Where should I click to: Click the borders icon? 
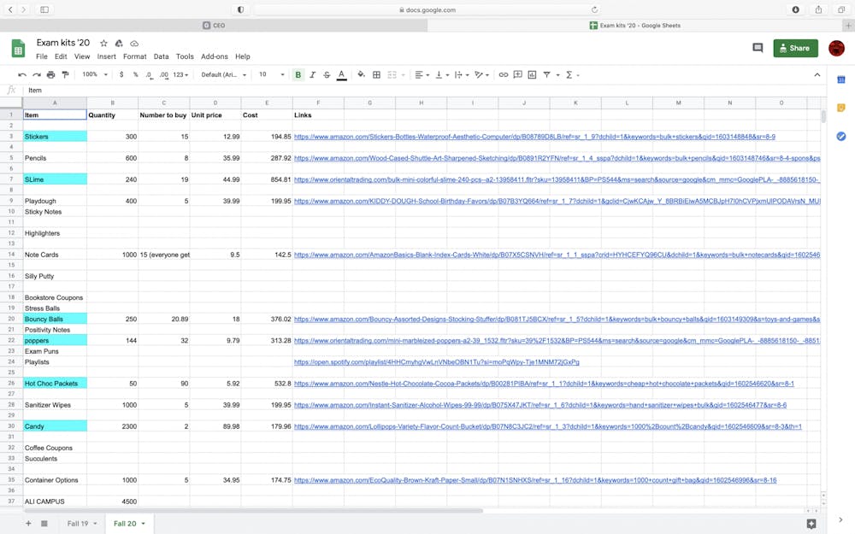[x=376, y=75]
